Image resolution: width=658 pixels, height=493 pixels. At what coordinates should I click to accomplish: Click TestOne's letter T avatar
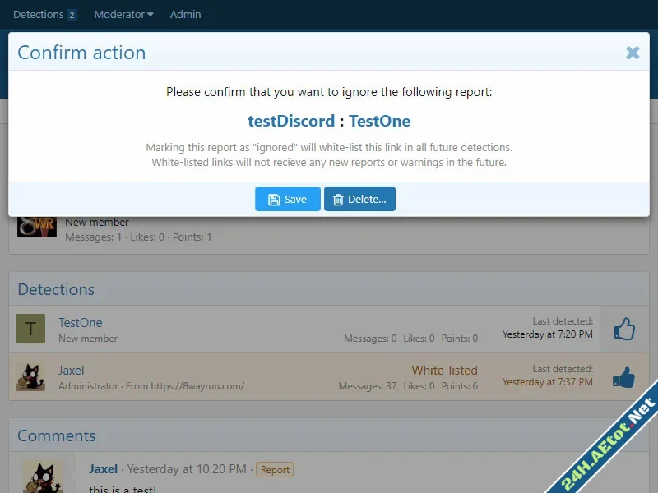coord(30,329)
